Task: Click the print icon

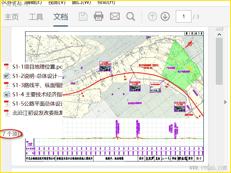Action: [x=98, y=16]
